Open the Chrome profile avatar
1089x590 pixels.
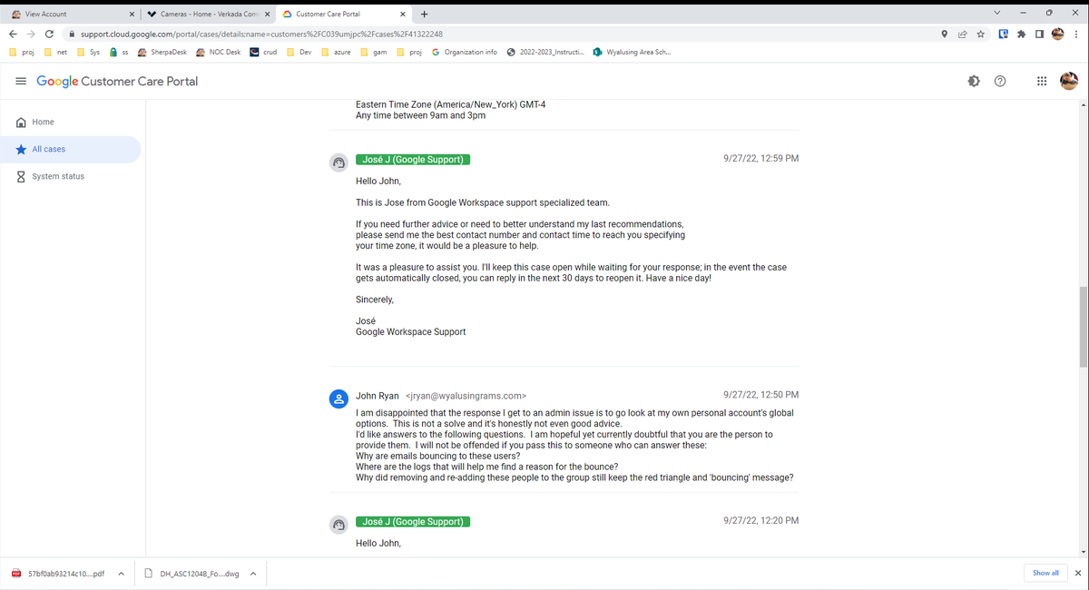click(1057, 34)
